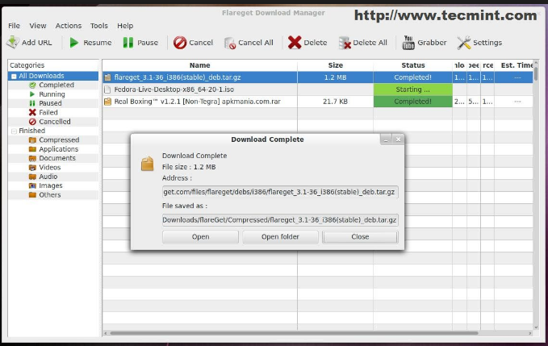
Task: Click the 1.2 MB size cell in list
Action: pyautogui.click(x=335, y=77)
